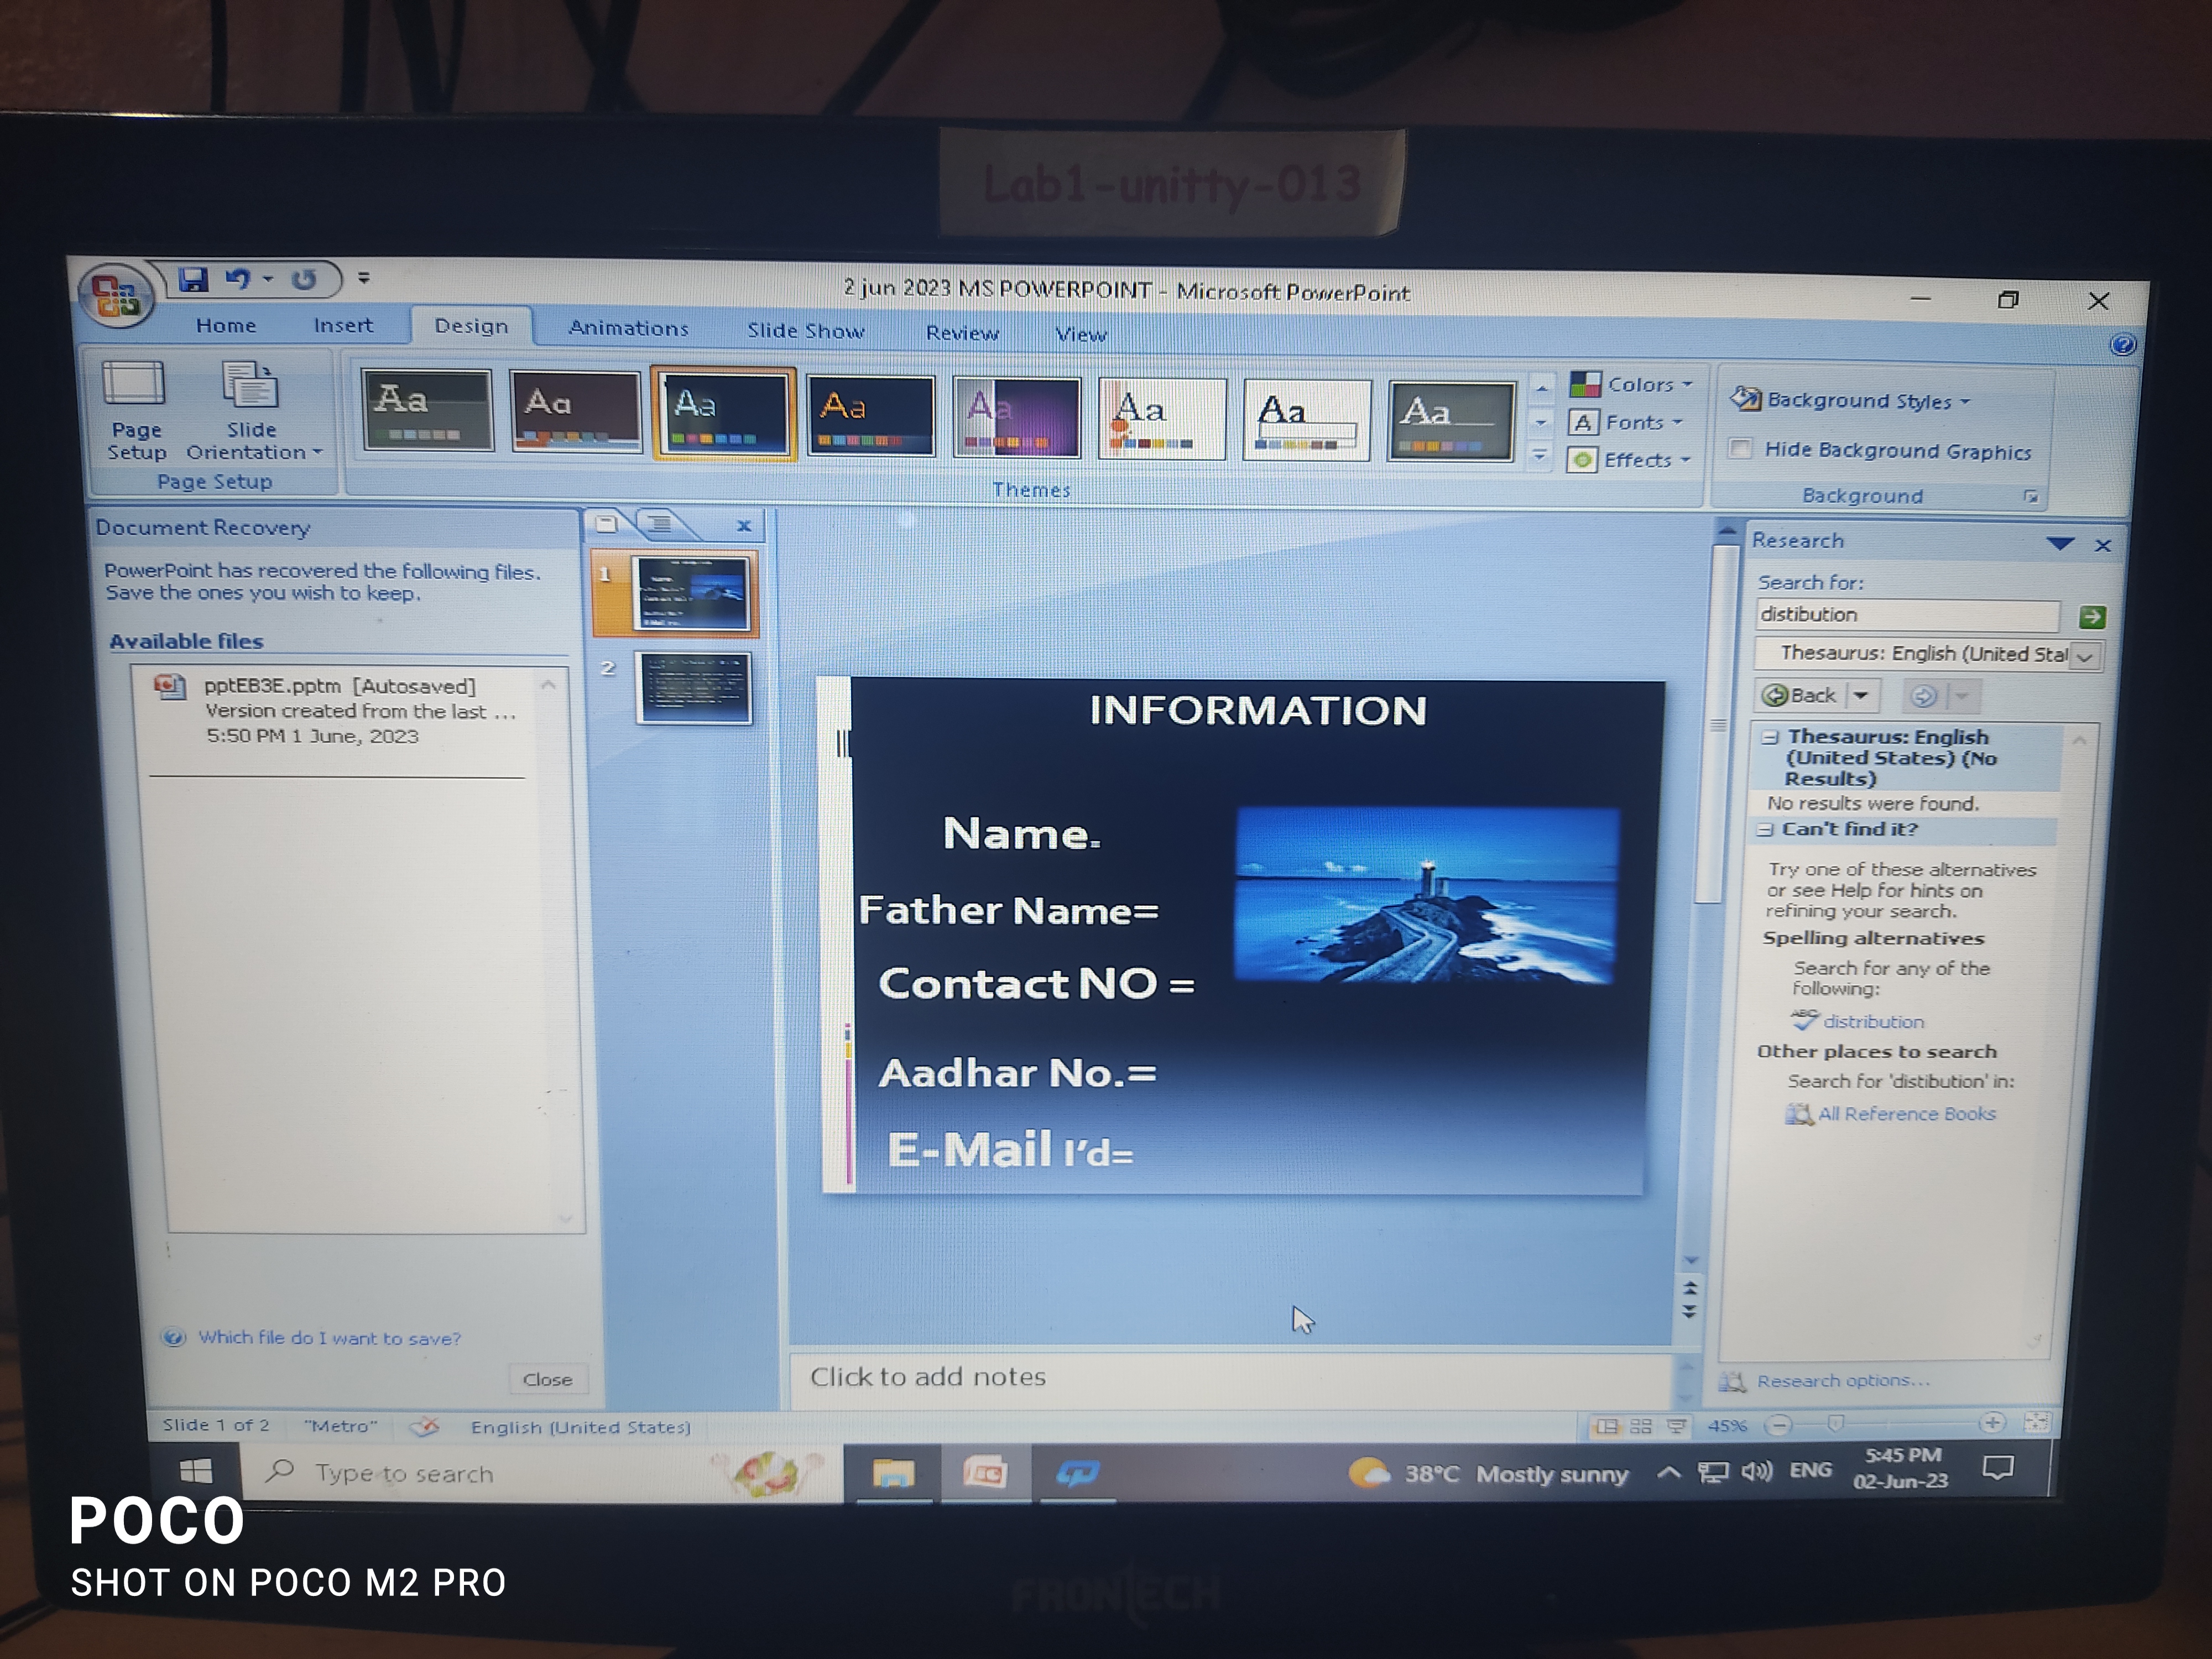Open the Slide Show tab
2212x1659 pixels.
tap(805, 331)
